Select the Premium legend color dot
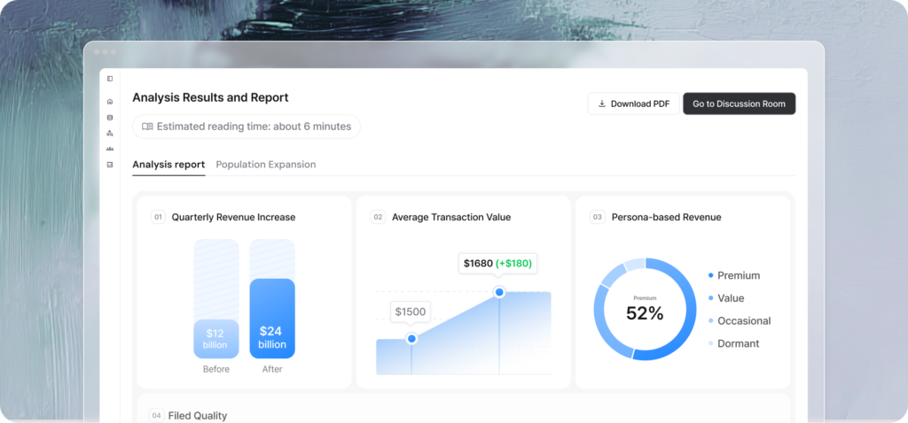The width and height of the screenshot is (908, 423). 711,275
